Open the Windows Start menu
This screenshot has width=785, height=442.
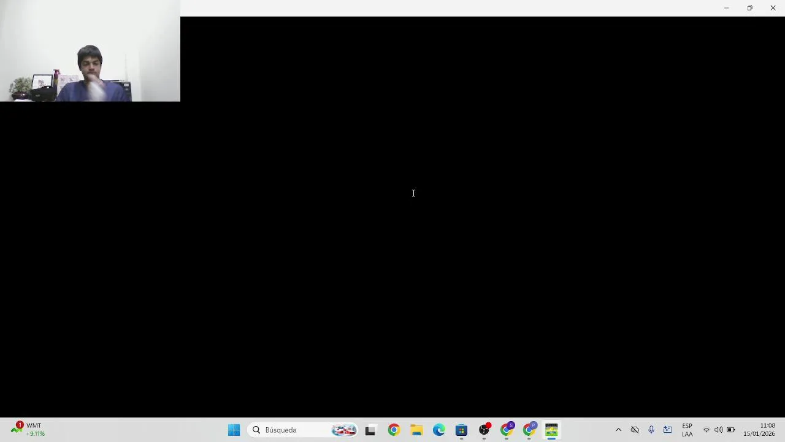pos(234,430)
